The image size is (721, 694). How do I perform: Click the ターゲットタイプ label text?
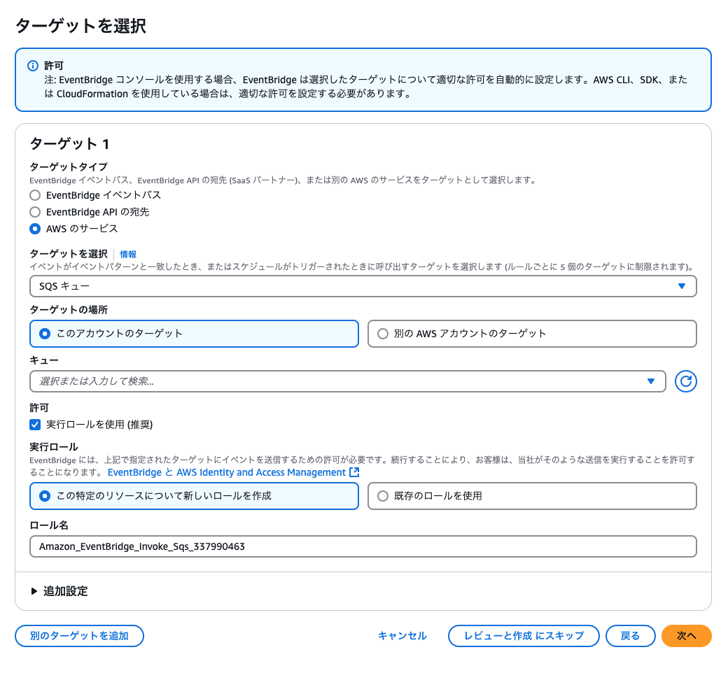pyautogui.click(x=69, y=167)
